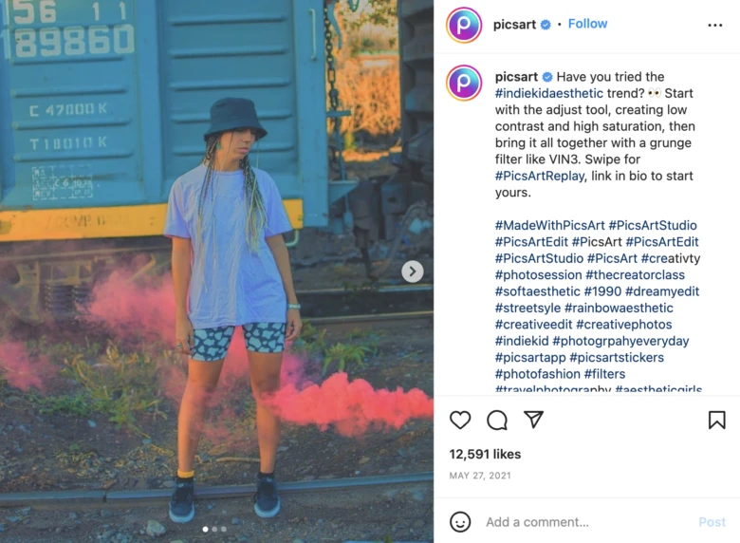Screen dimensions: 740x543
Task: Click the picsart profile avatar in header
Action: [464, 25]
